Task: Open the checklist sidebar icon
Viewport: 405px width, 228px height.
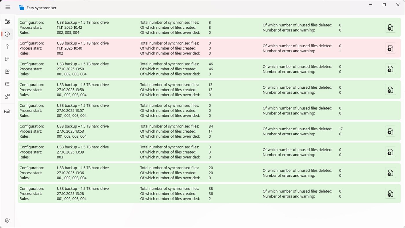Action: coord(7,84)
